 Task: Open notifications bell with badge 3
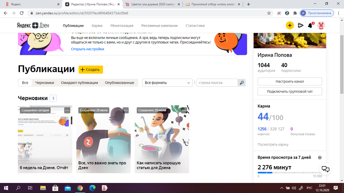(x=310, y=25)
